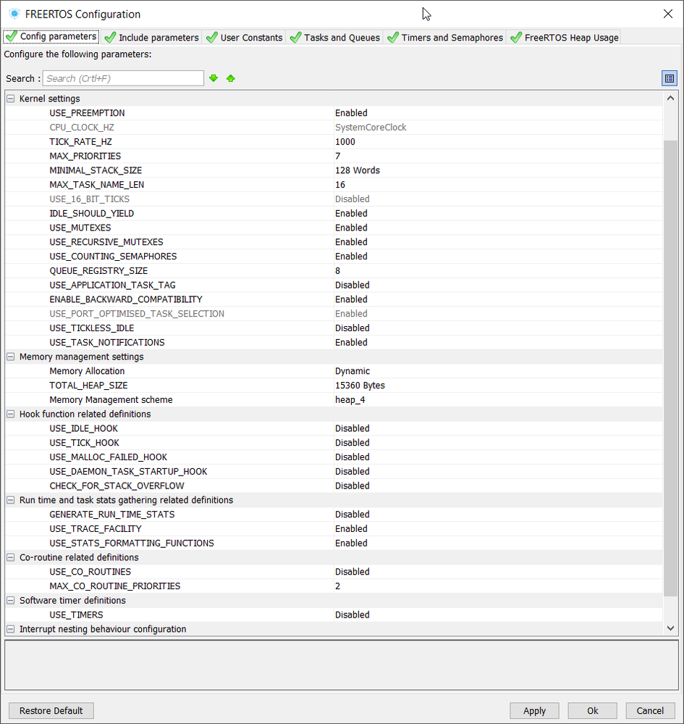
Task: Click the MINIMAL_STACK_SIZE value 128 Words
Action: point(358,170)
